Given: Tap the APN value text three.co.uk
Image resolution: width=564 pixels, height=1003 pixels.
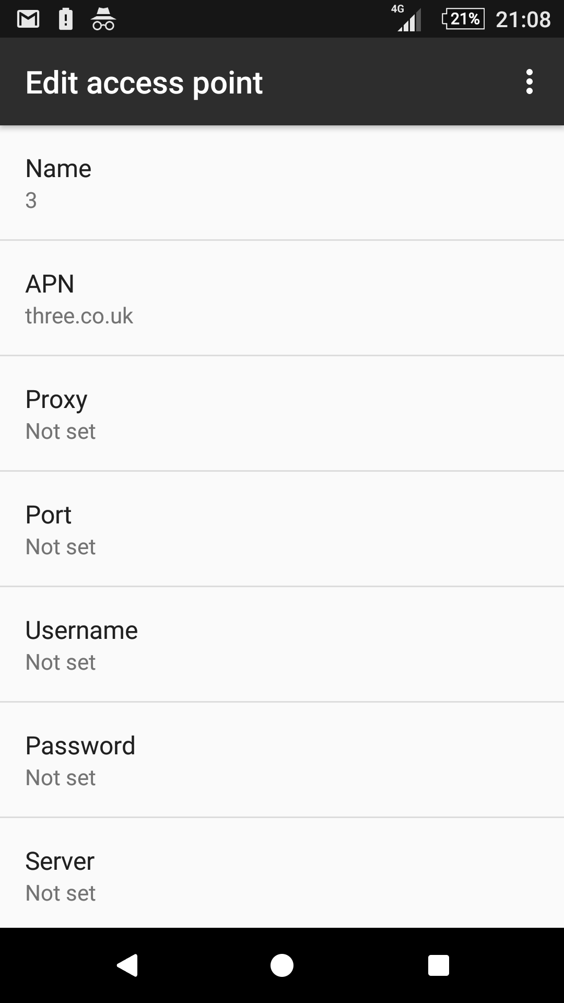Looking at the screenshot, I should click(79, 316).
